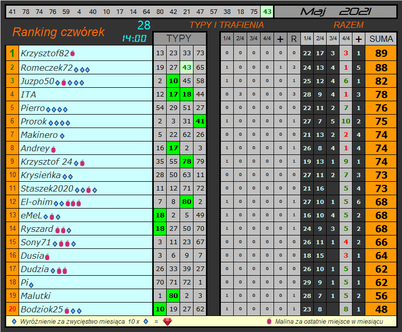Click the green 10 value in Prorok's 4/4 column
Viewport: 402px width, 332px height.
pos(346,121)
